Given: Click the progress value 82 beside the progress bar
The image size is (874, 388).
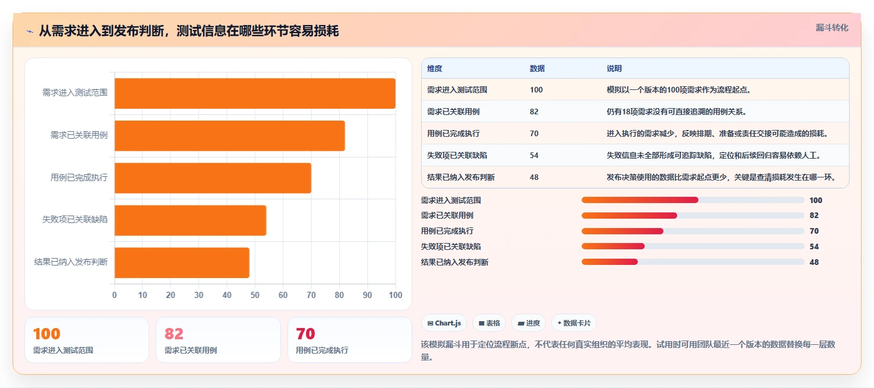Looking at the screenshot, I should pos(814,216).
